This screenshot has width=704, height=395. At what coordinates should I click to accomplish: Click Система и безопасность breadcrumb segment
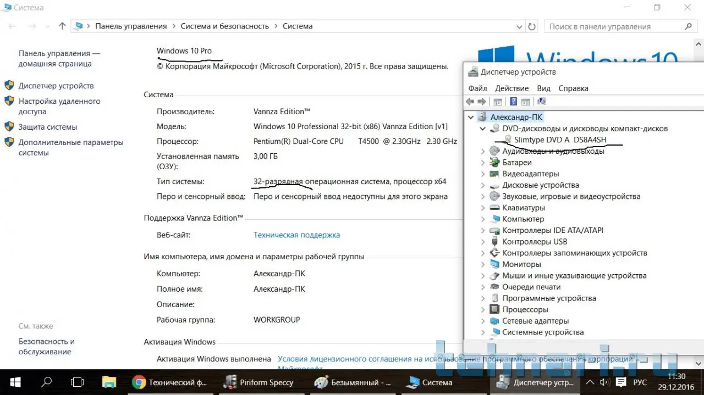tap(224, 26)
